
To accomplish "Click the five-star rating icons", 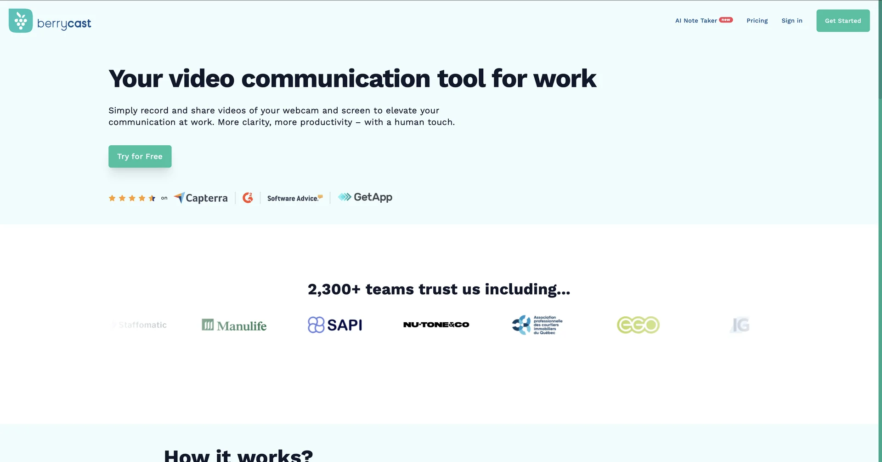I will pyautogui.click(x=132, y=198).
